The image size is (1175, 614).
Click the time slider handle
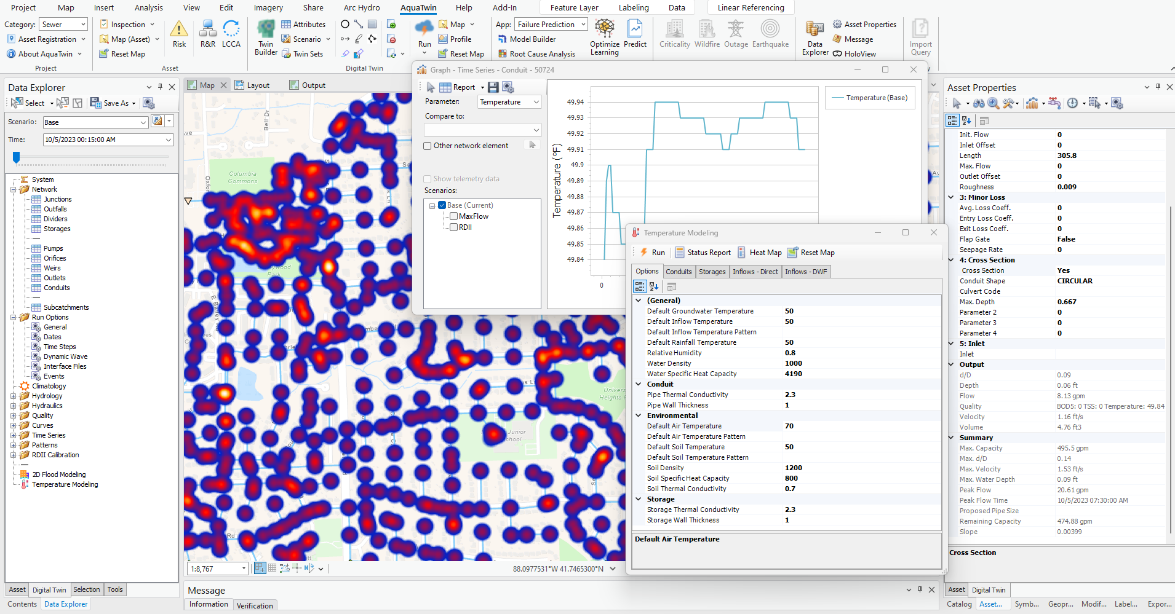pyautogui.click(x=17, y=158)
